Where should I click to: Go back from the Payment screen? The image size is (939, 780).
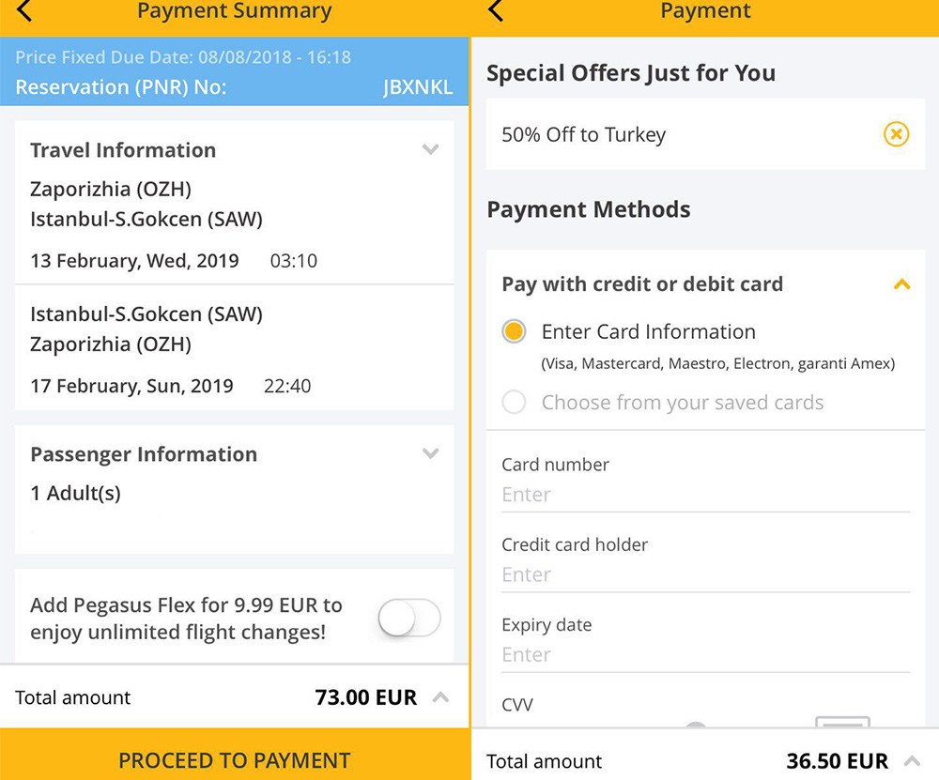click(496, 11)
